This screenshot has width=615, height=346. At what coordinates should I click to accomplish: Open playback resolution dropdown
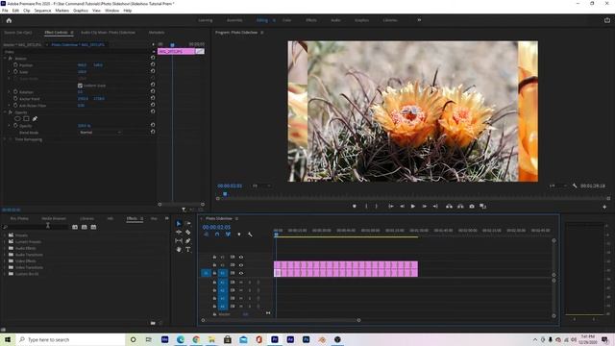557,185
